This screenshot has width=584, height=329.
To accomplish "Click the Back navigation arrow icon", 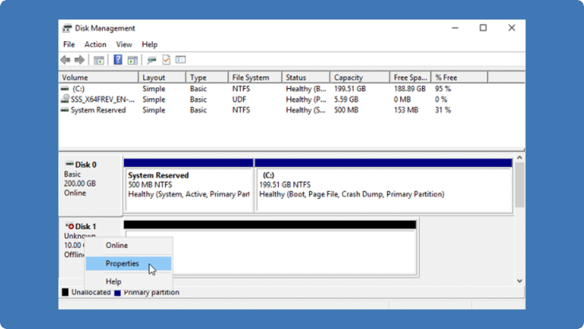I will pyautogui.click(x=65, y=59).
